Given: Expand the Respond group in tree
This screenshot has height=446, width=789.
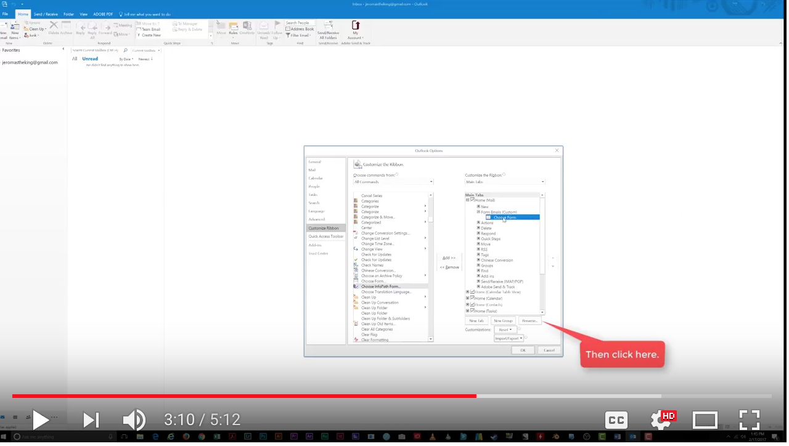Looking at the screenshot, I should click(x=478, y=233).
